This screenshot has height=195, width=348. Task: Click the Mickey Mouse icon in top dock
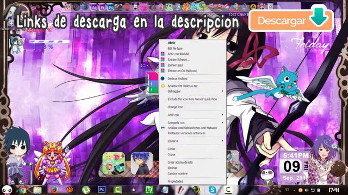[x=135, y=7]
